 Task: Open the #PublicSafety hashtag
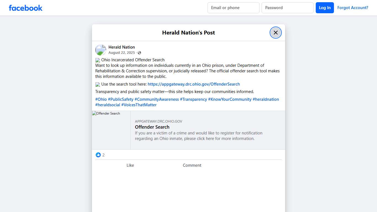point(121,99)
